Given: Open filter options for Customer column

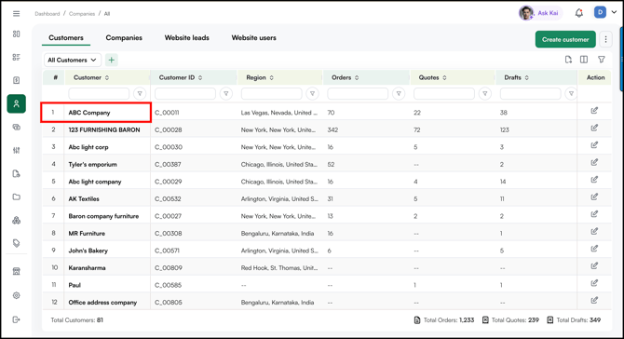Looking at the screenshot, I should (x=140, y=94).
